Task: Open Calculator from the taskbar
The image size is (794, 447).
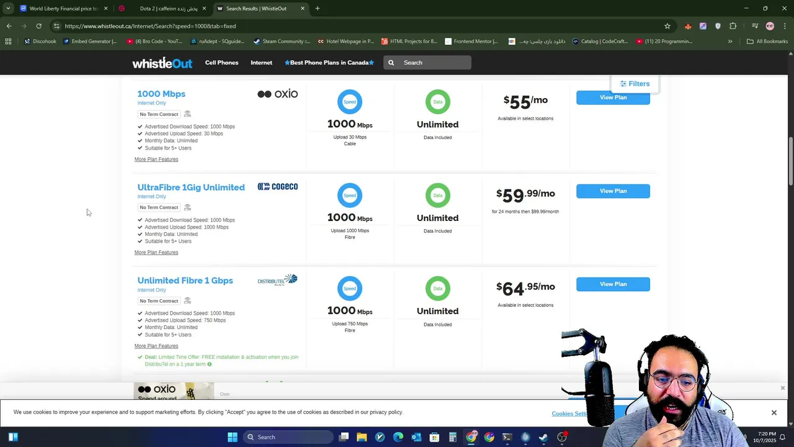Action: (x=453, y=437)
